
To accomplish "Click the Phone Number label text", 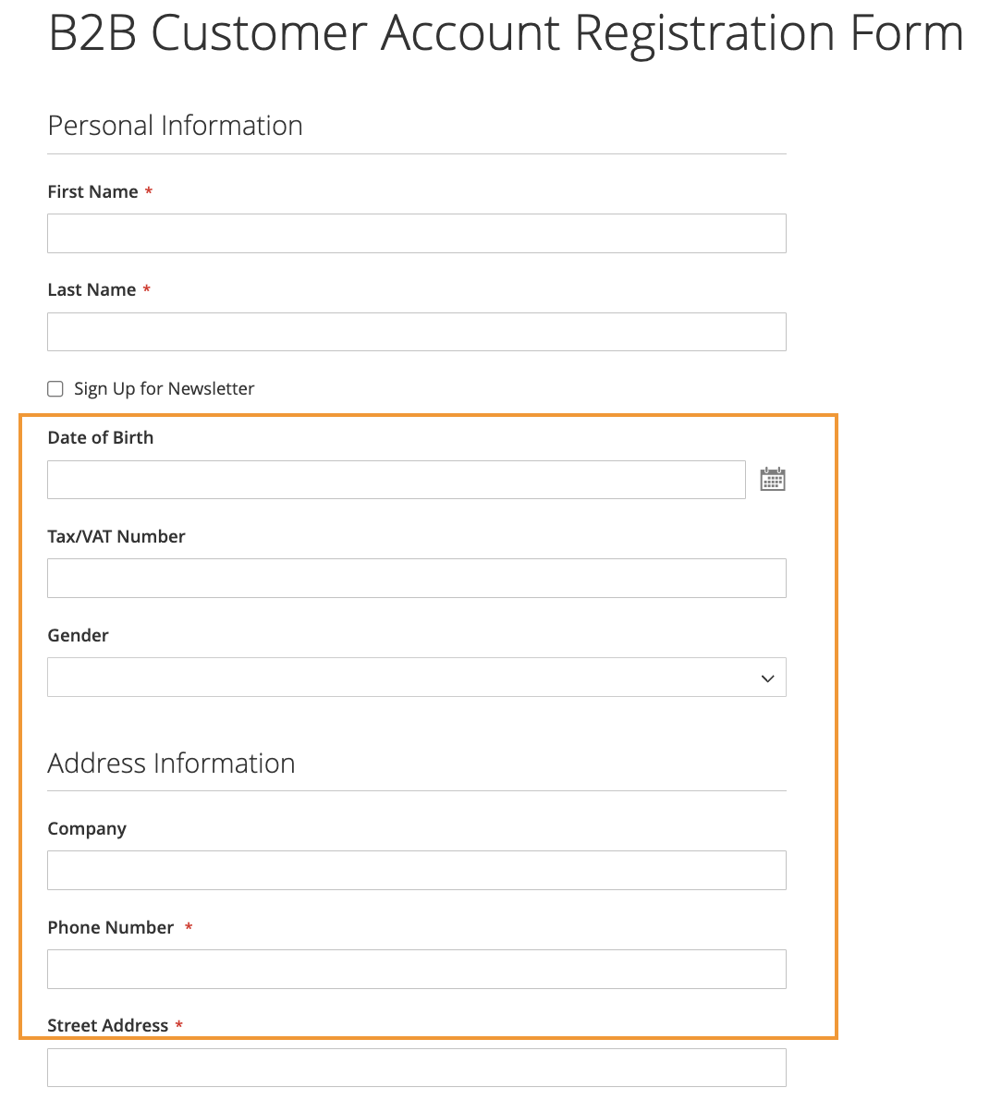I will point(110,927).
